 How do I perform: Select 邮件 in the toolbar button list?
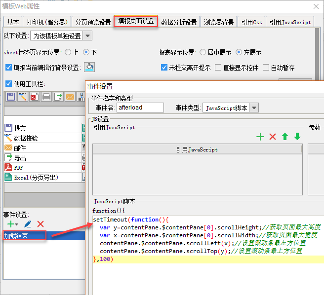click(x=42, y=148)
